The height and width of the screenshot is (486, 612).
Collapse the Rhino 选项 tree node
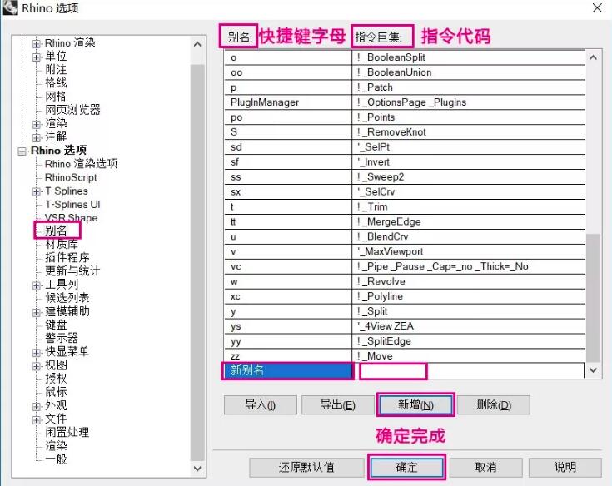click(22, 151)
